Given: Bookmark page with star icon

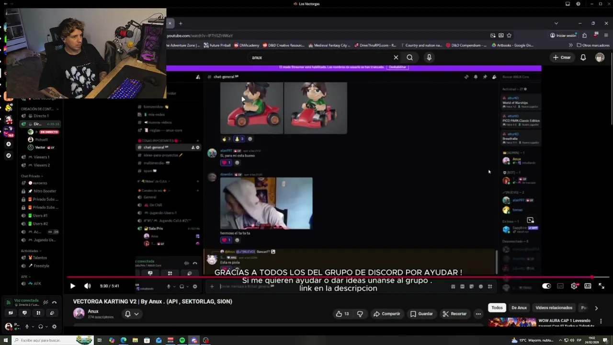Looking at the screenshot, I should [509, 35].
